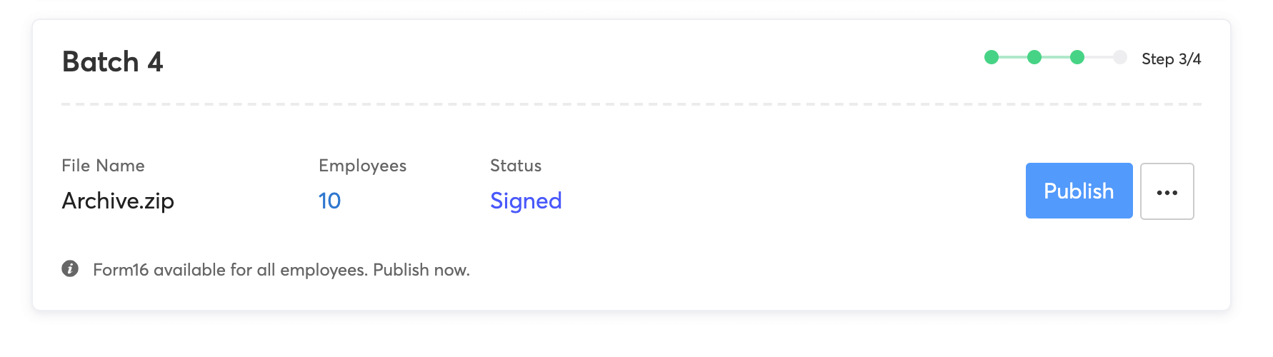Open the employees count link showing 10

click(x=329, y=201)
